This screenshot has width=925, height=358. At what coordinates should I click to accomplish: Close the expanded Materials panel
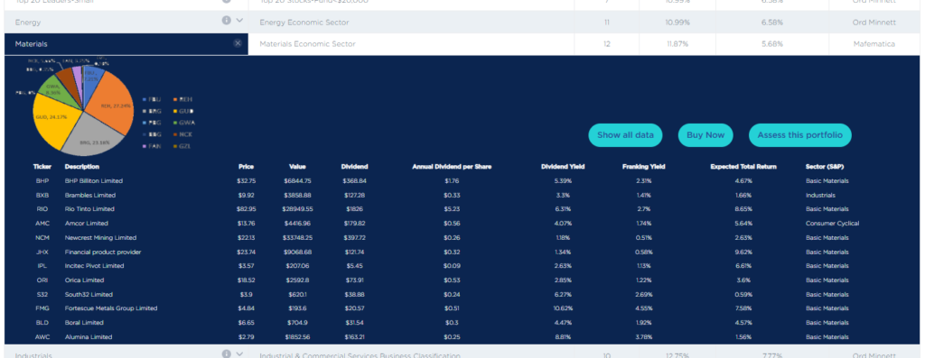click(238, 43)
